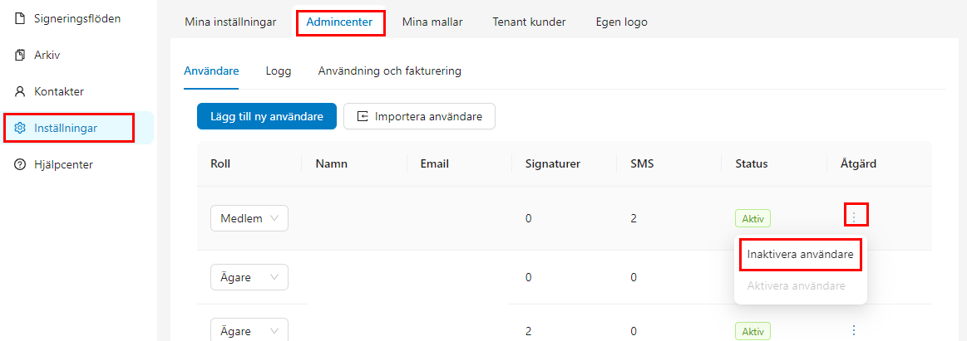967x341 pixels.
Task: Click Lägg till ny användare button
Action: coord(267,116)
